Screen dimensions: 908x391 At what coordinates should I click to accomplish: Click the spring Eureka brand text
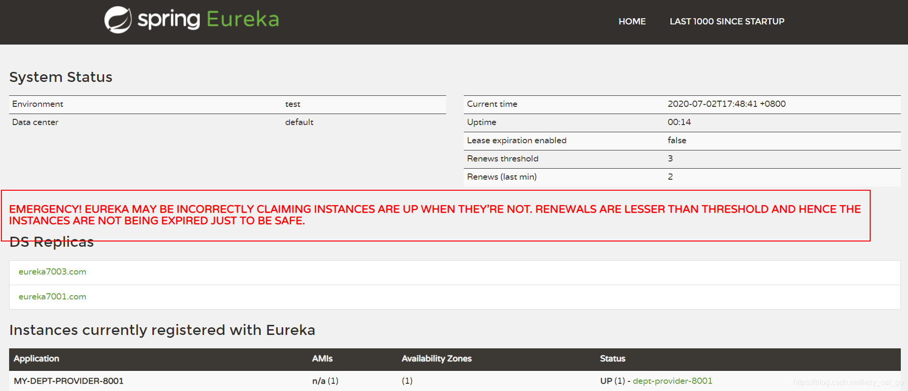coord(208,19)
